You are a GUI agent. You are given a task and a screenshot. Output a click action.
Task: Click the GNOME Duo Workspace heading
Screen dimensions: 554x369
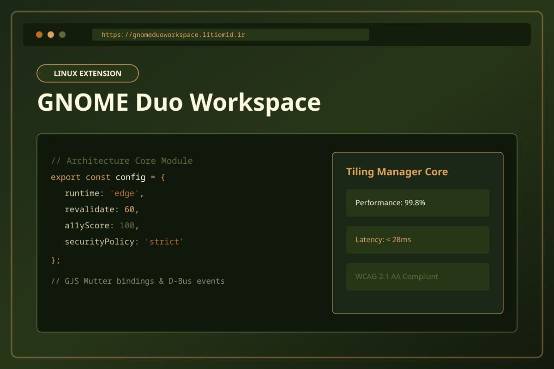pos(179,102)
